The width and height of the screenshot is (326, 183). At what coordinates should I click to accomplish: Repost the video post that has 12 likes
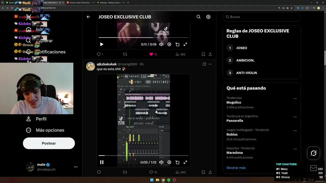pos(125,54)
